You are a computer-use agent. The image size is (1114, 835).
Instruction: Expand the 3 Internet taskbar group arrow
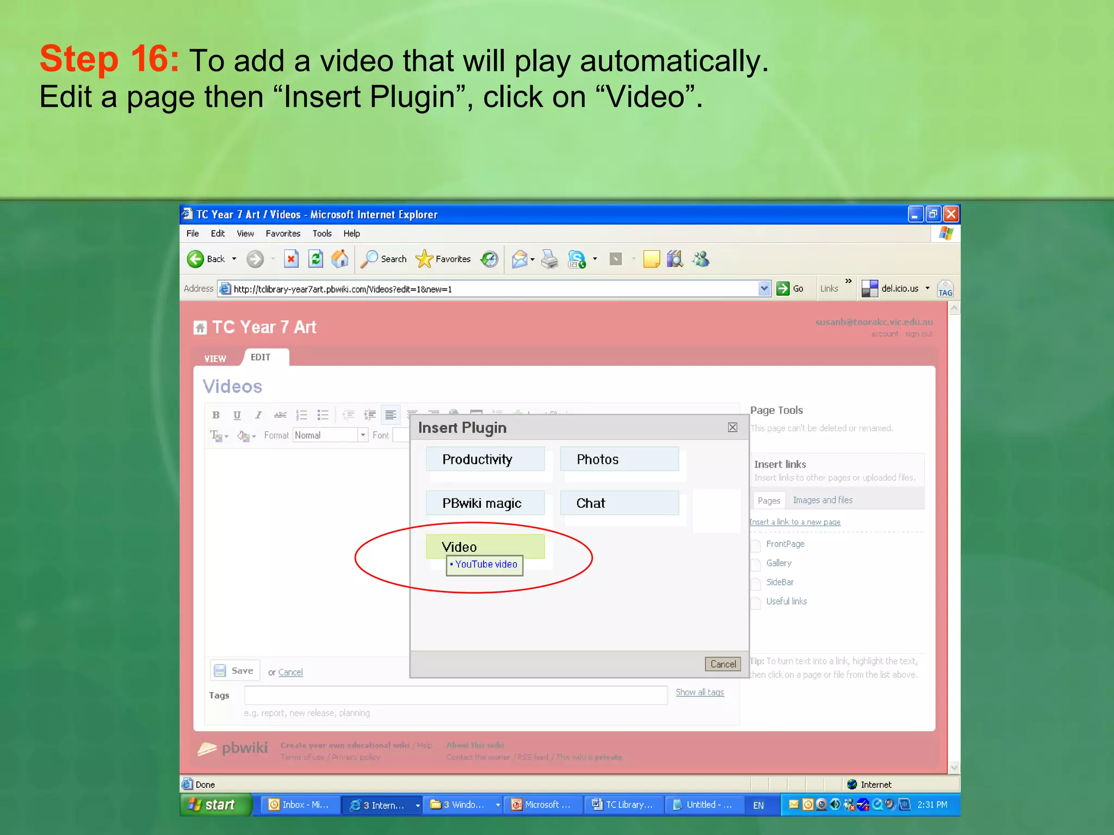[417, 805]
